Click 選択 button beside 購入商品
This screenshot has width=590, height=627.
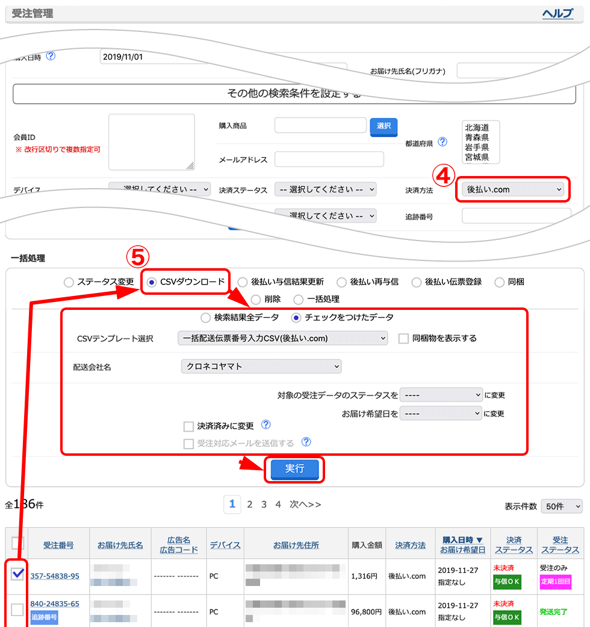tap(383, 127)
